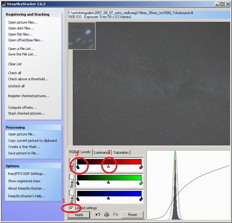Toggle the log curve icon for the red channel
The height and width of the screenshot is (223, 232).
pos(72,165)
